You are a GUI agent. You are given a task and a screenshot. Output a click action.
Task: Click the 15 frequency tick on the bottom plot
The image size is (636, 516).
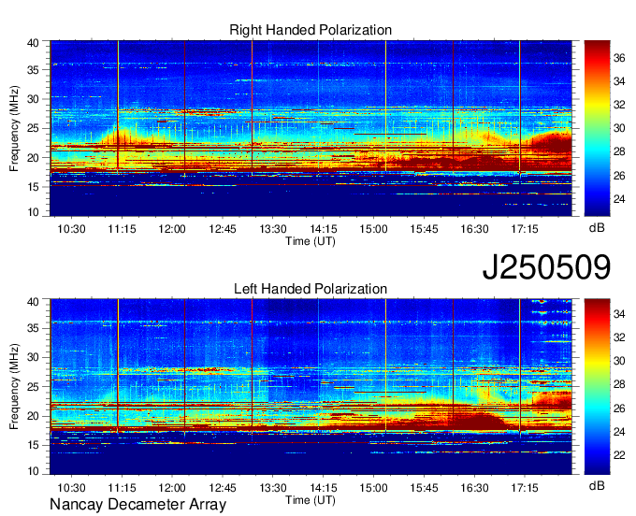tap(34, 445)
